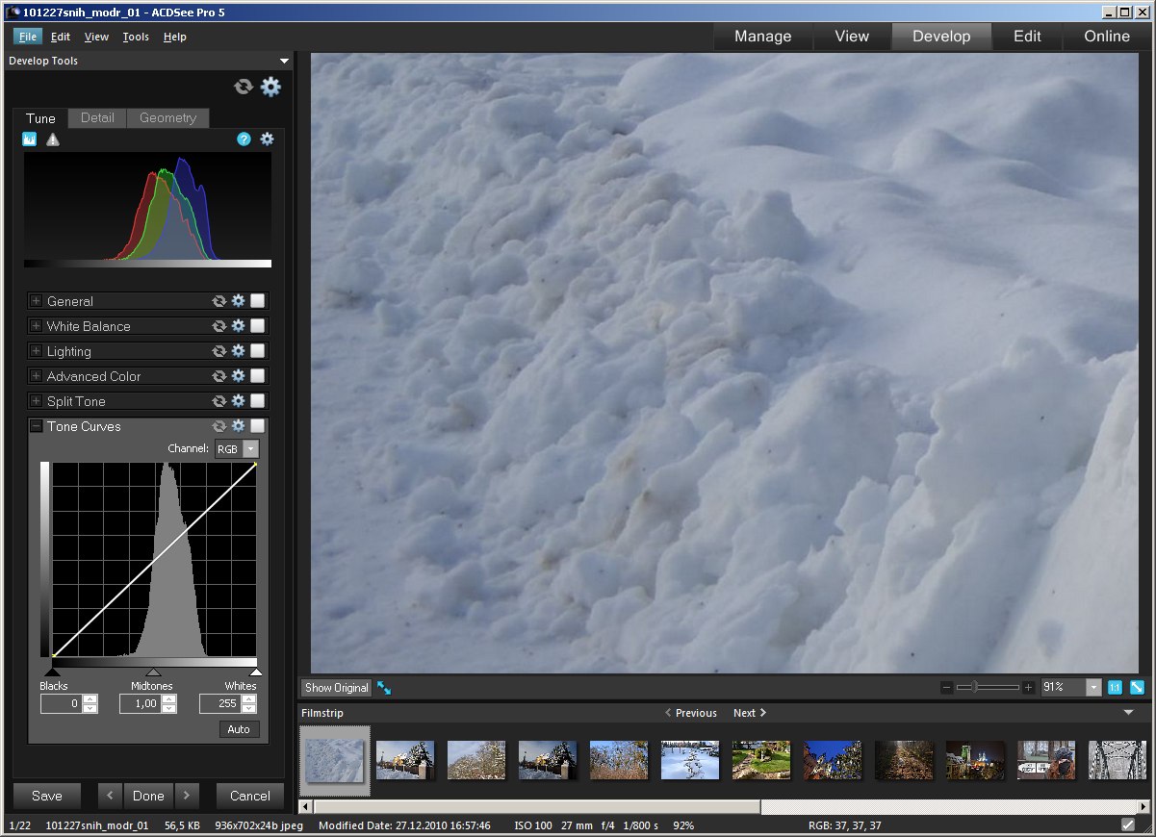This screenshot has width=1156, height=837.
Task: Open the Tools menu
Action: 136,37
